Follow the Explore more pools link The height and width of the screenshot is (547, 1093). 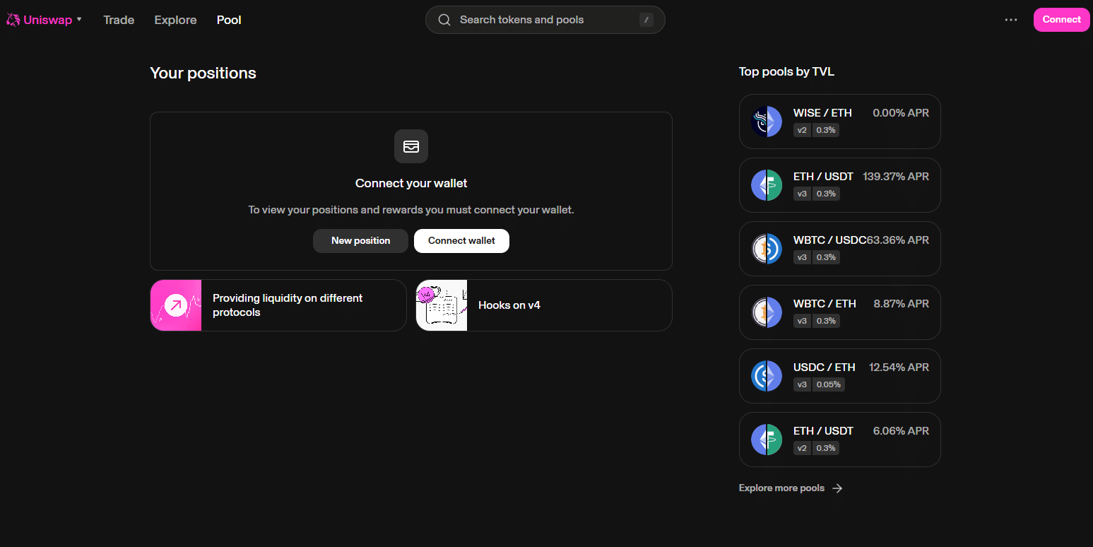790,488
